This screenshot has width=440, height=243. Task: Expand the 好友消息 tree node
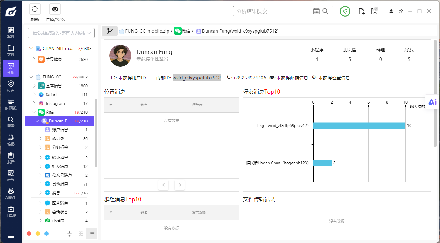point(41,166)
